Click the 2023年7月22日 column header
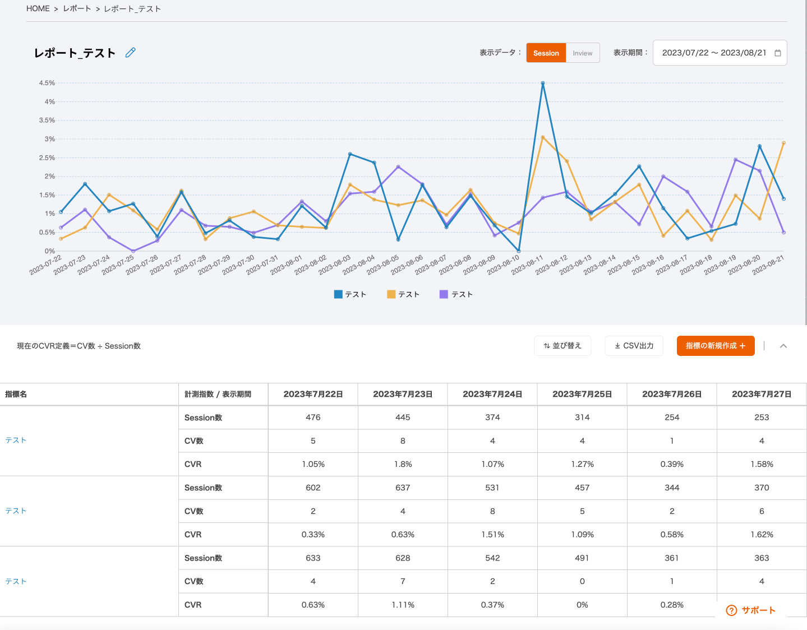Viewport: 807px width, 630px height. click(313, 394)
